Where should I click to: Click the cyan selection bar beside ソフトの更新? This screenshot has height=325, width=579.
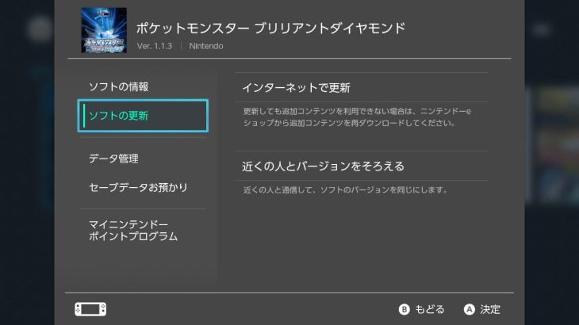click(x=83, y=116)
